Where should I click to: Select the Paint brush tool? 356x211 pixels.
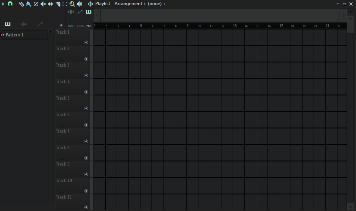point(29,4)
